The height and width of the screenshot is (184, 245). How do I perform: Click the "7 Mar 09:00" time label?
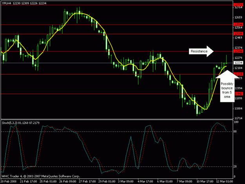coord(185,182)
